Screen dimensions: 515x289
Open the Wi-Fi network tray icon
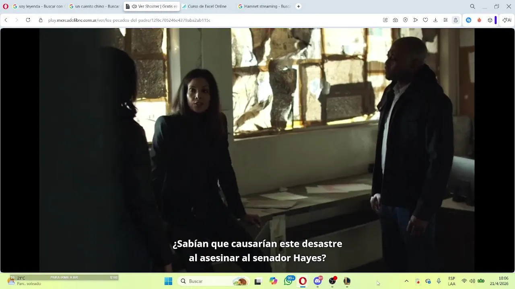pos(464,281)
